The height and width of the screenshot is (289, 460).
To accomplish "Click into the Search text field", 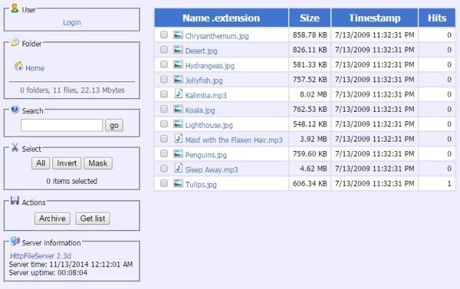I will (61, 125).
